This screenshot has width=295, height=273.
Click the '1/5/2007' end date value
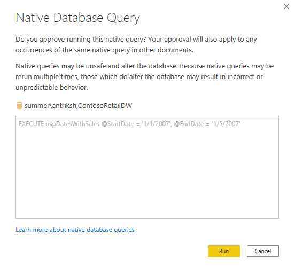click(x=226, y=124)
